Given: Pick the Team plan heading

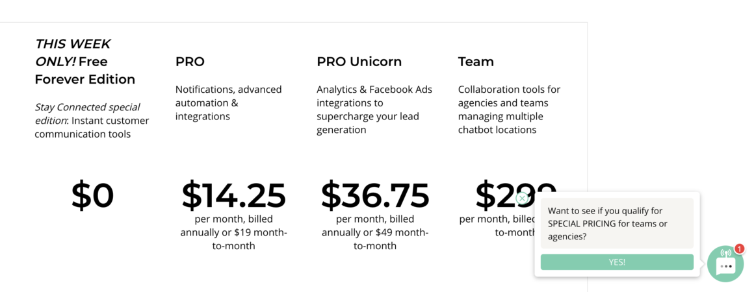Looking at the screenshot, I should click(476, 62).
